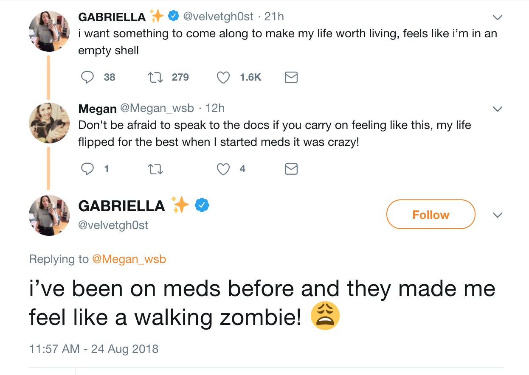Open Megan's profile via her display name
This screenshot has width=529, height=375.
[x=97, y=109]
